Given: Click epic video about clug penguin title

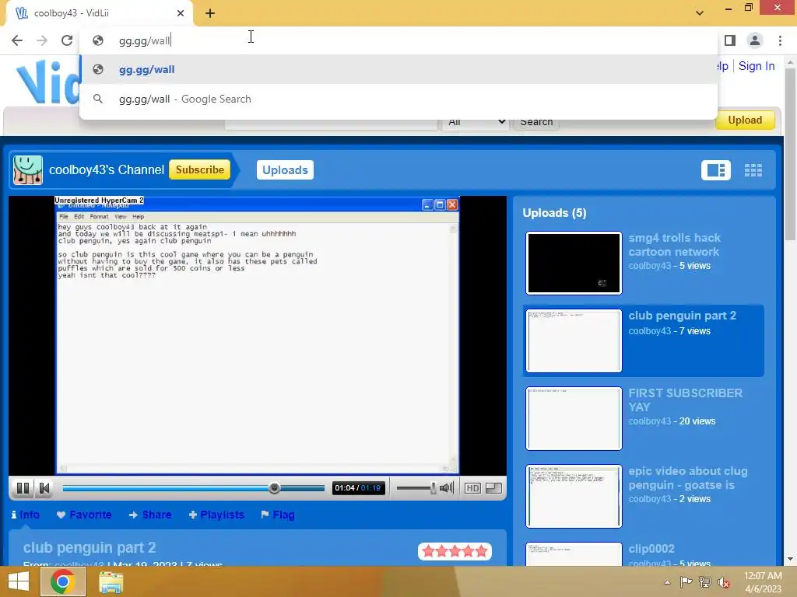Looking at the screenshot, I should (x=688, y=478).
